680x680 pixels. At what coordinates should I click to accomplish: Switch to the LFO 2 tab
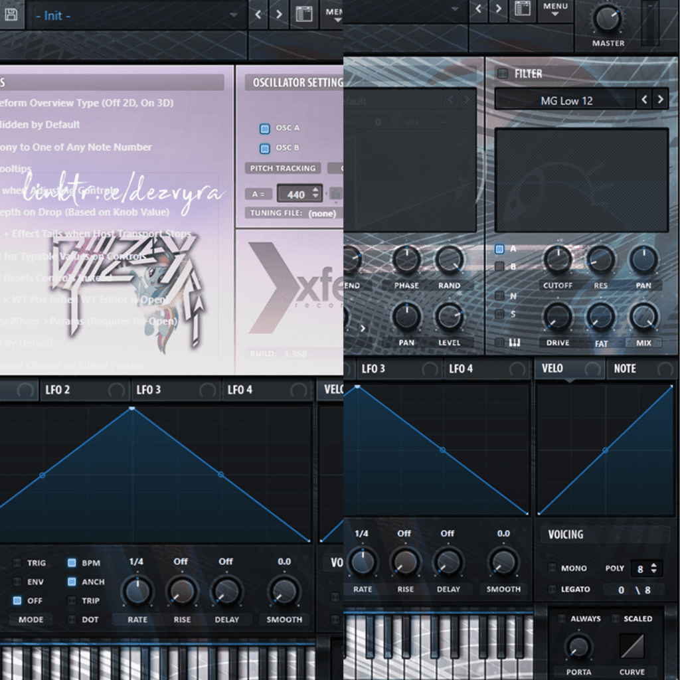58,390
